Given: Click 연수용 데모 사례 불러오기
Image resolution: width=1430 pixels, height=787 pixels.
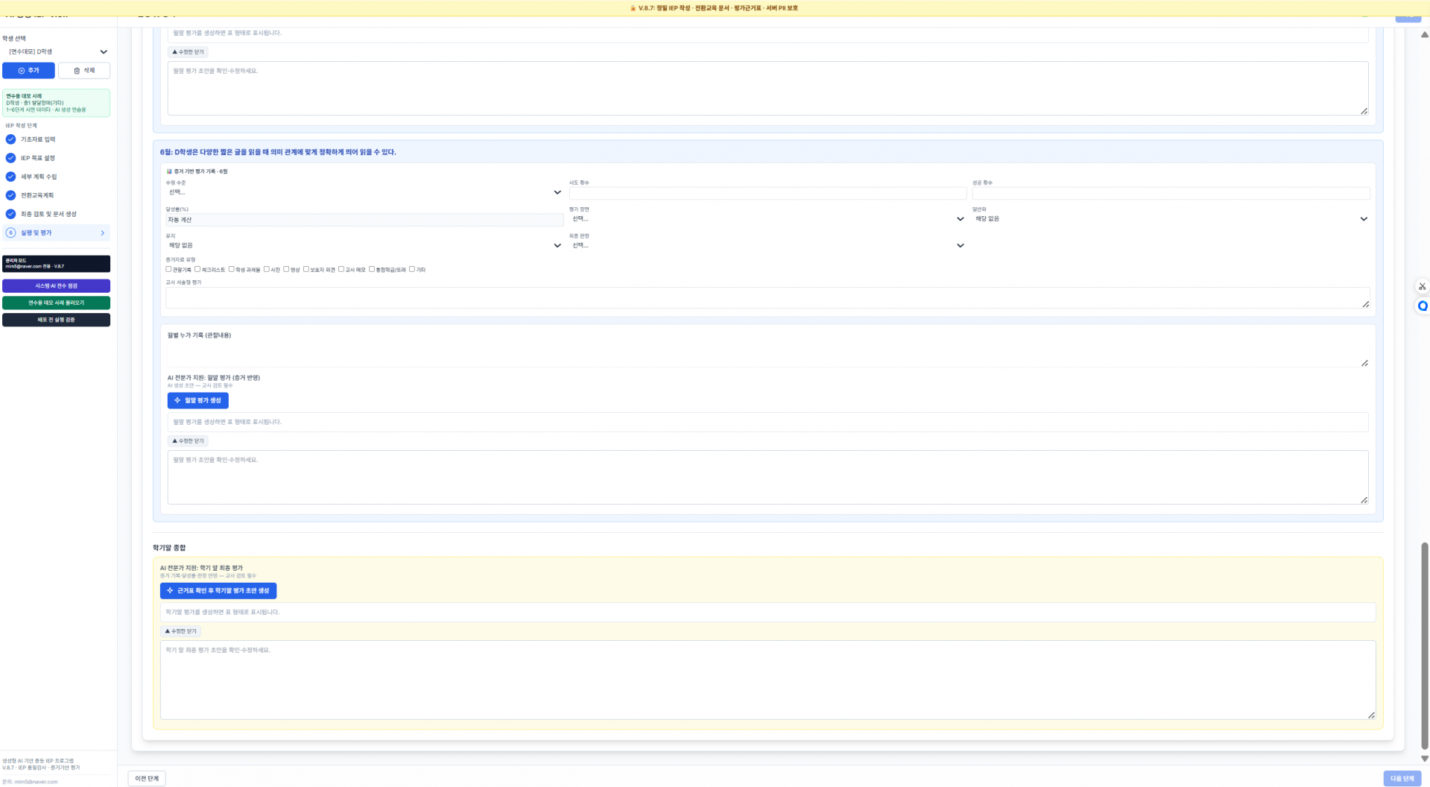Looking at the screenshot, I should (x=56, y=303).
